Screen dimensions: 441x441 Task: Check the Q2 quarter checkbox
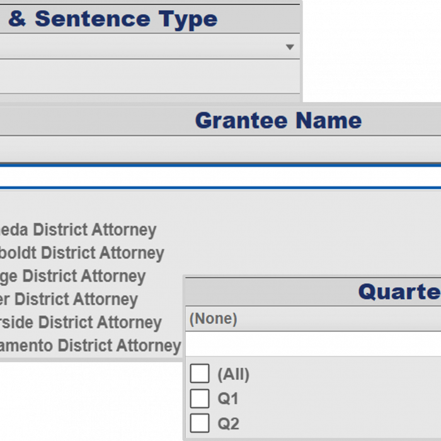point(200,423)
